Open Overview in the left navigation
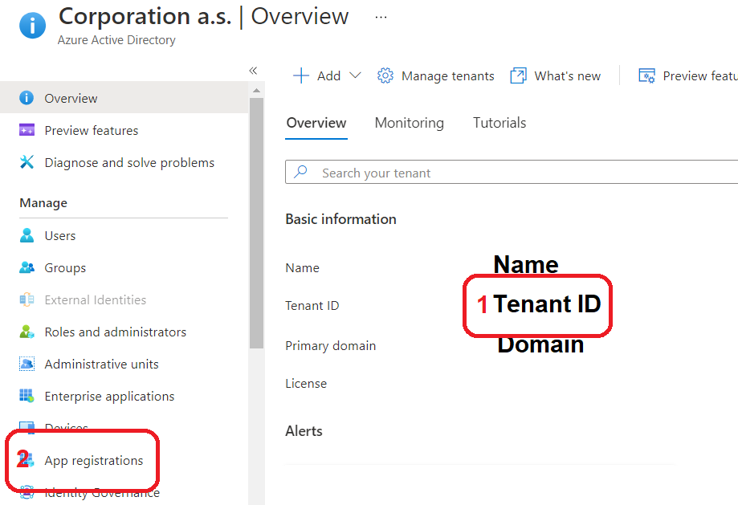This screenshot has height=505, width=738. 124,98
